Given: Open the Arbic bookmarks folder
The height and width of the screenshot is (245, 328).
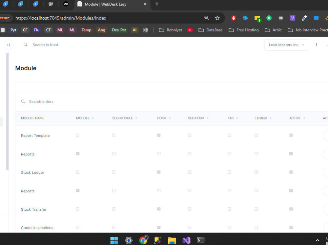Looking at the screenshot, I should pyautogui.click(x=273, y=30).
